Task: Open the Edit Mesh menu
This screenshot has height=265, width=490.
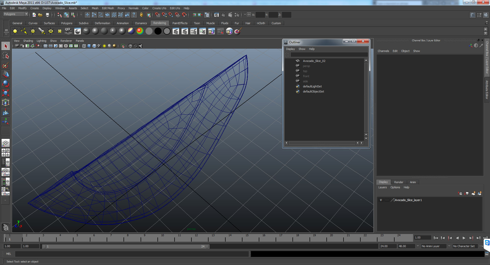Action: point(108,8)
